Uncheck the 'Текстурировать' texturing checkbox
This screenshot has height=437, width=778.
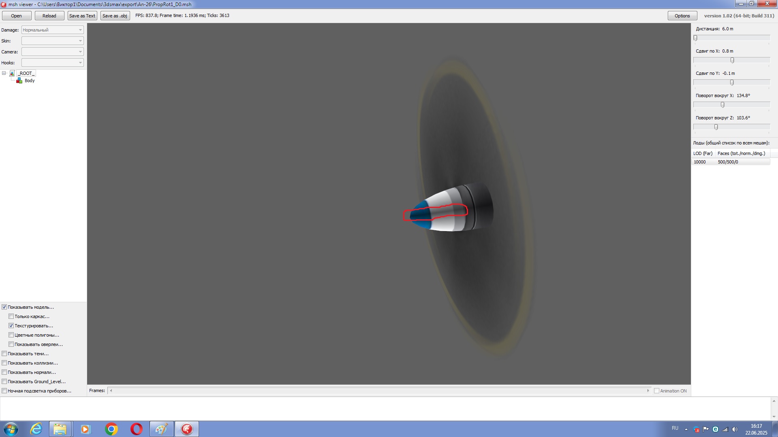point(11,326)
